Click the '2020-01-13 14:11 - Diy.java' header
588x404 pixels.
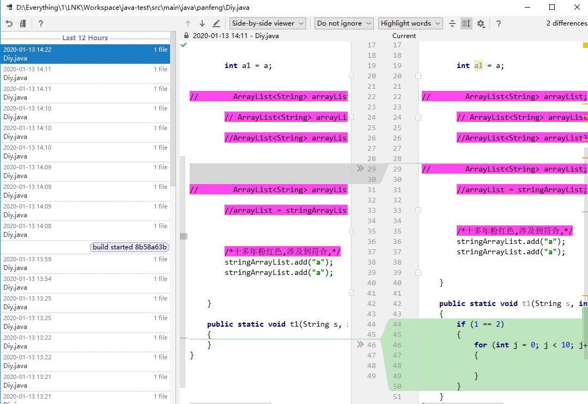tap(235, 35)
